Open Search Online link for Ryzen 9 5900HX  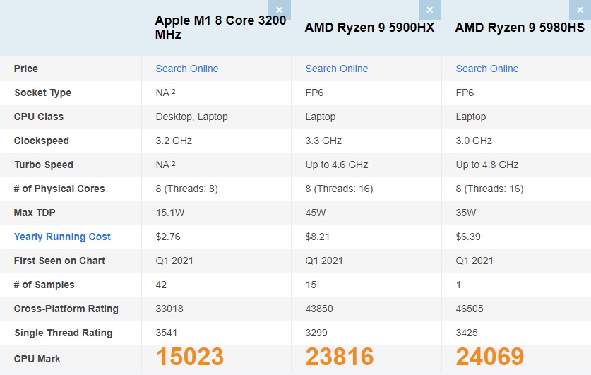tap(337, 69)
